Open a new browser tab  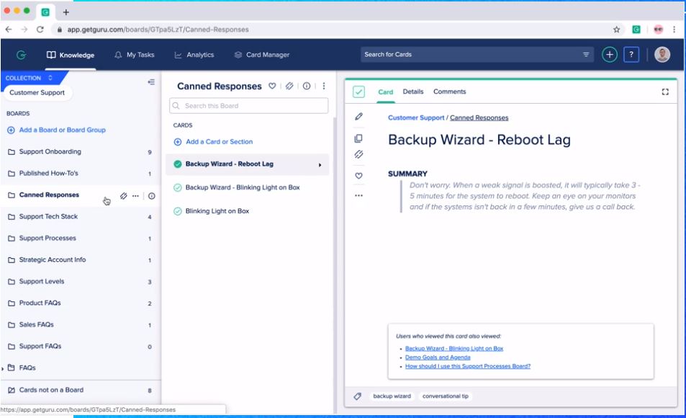(x=66, y=12)
